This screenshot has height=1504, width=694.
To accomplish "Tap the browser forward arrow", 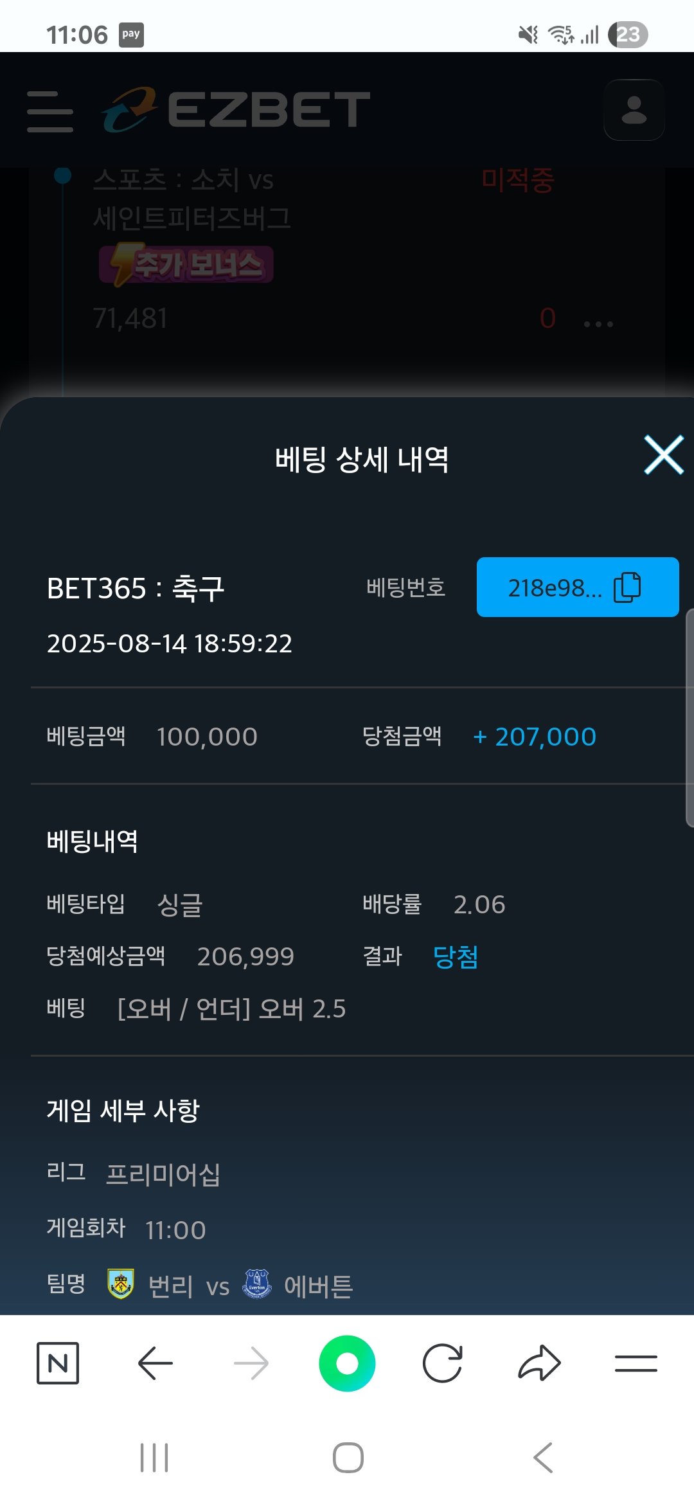I will tap(251, 1363).
